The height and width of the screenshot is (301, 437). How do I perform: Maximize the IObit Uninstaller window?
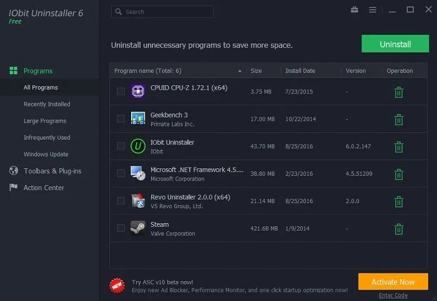point(410,10)
